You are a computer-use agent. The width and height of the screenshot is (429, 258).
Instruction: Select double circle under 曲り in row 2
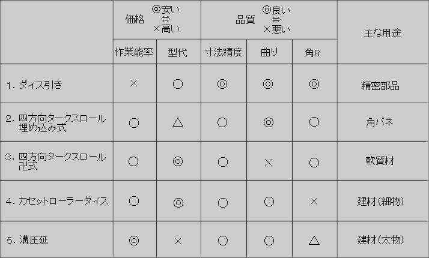coord(269,122)
